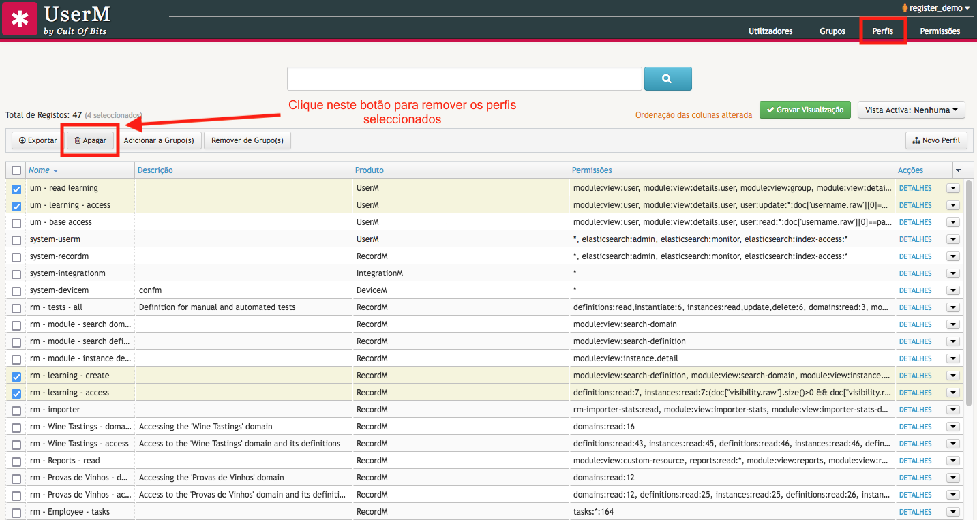Image resolution: width=977 pixels, height=520 pixels.
Task: Focus the profile search input field
Action: point(464,78)
